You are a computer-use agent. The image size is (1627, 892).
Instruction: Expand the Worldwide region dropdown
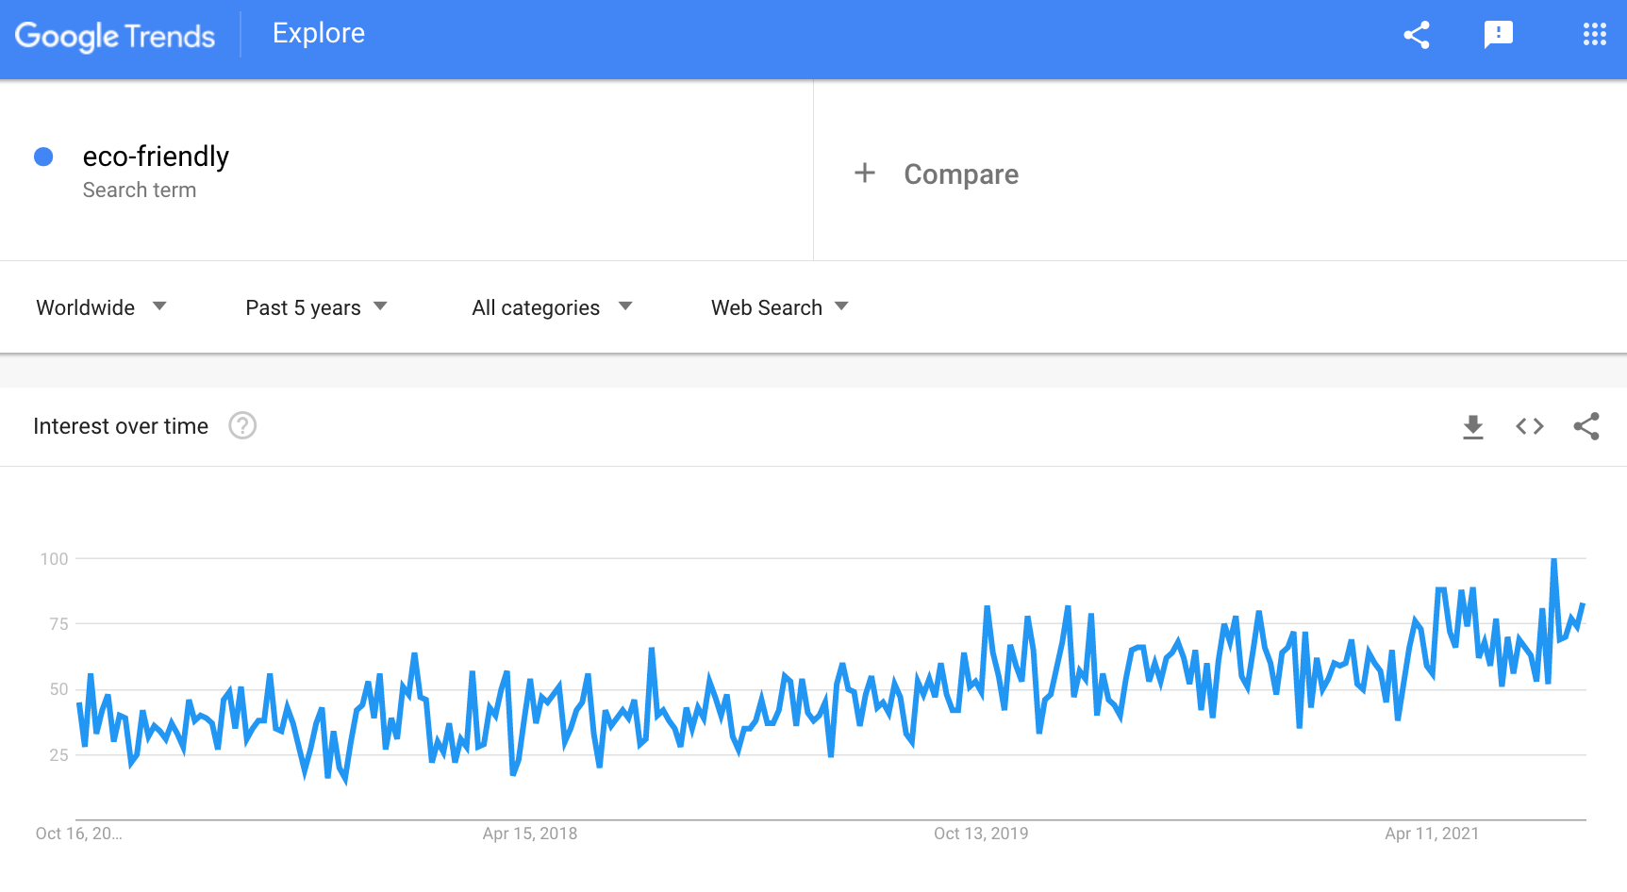pos(101,307)
